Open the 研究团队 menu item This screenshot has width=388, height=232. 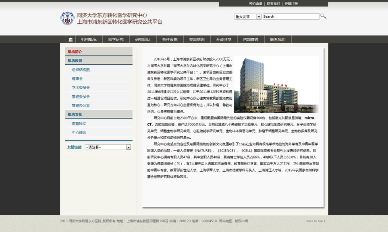pos(143,39)
